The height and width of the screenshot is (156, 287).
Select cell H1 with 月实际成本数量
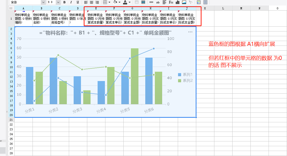[x=151, y=18]
